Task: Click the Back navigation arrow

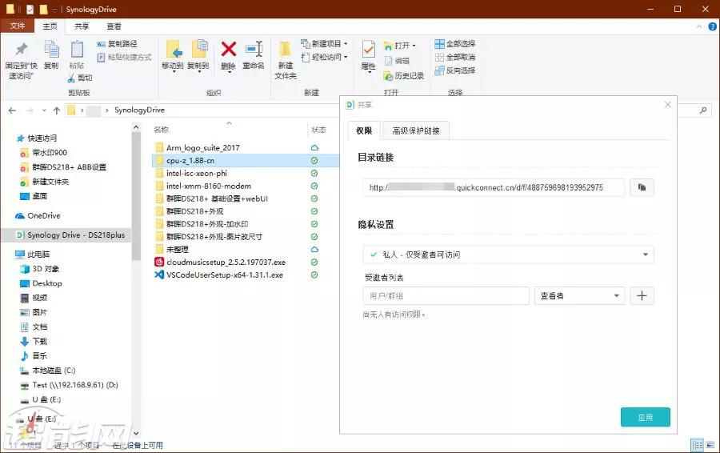Action: pos(12,110)
